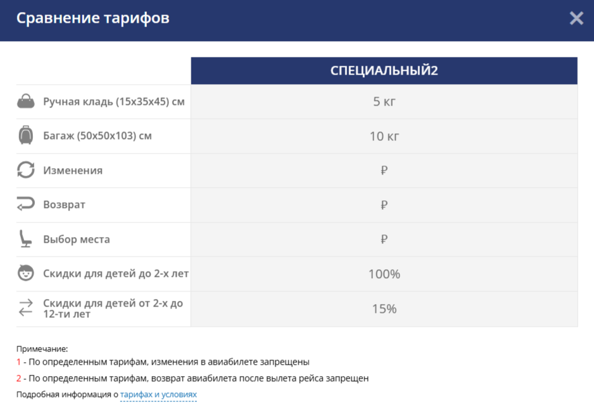
Task: Select the СПЕЦИАЛЬНЫЙ2 tariff column header
Action: pos(384,71)
